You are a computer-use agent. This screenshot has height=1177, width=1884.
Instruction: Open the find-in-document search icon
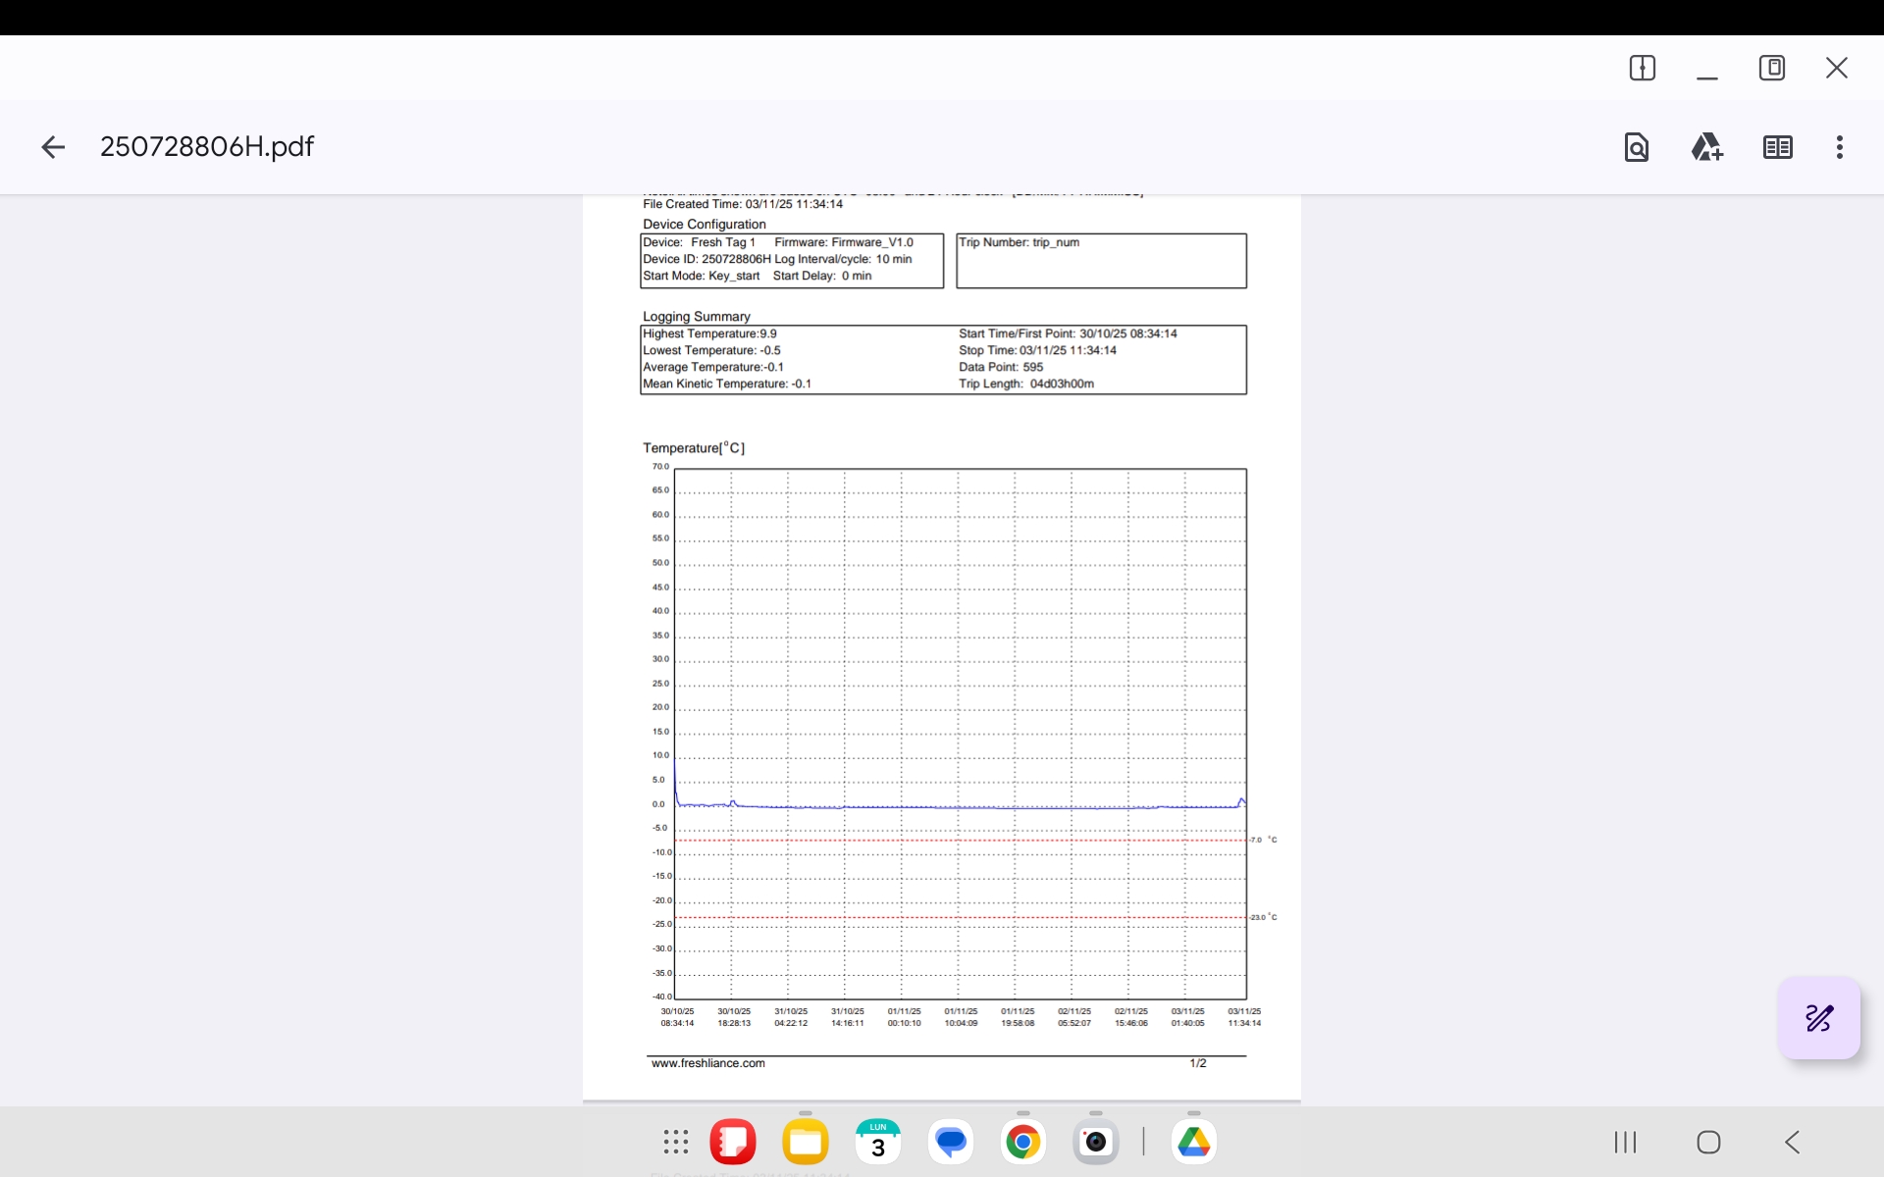(x=1636, y=147)
